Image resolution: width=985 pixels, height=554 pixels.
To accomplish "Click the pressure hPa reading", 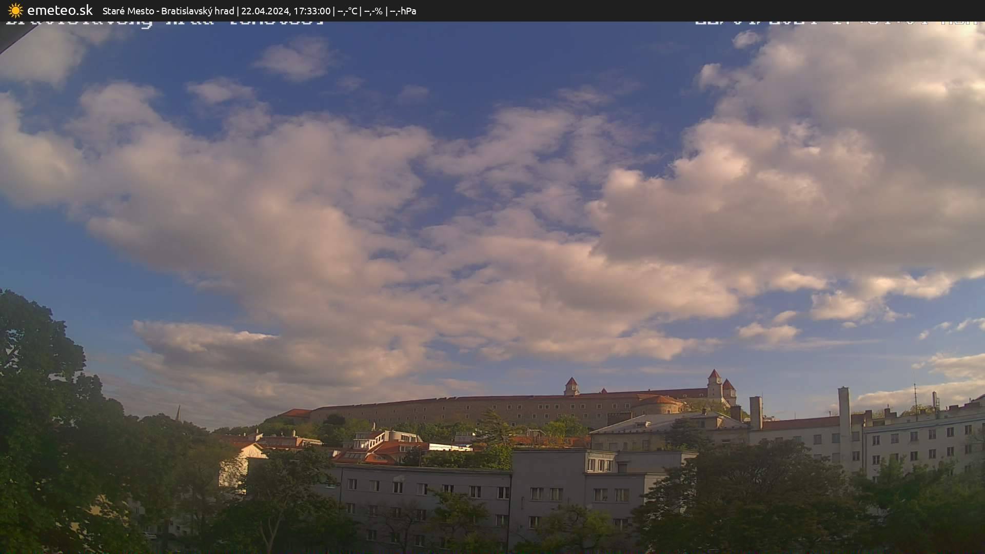I will (403, 11).
